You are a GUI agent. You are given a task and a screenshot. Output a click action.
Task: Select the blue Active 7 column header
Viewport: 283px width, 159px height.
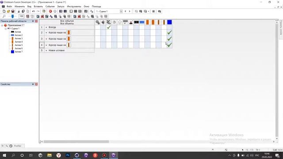[x=169, y=22]
